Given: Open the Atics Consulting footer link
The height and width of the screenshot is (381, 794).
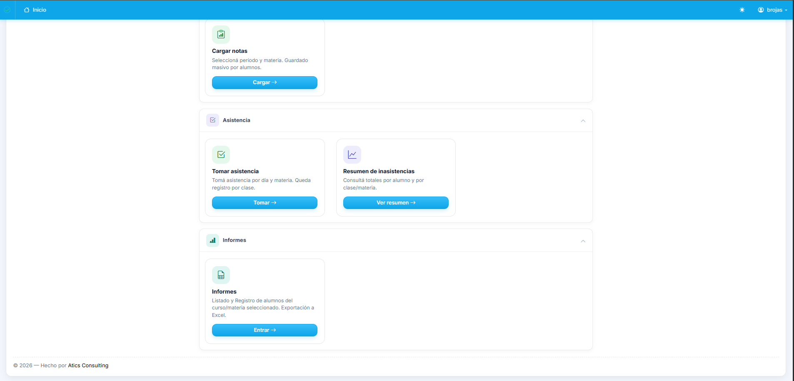Looking at the screenshot, I should pyautogui.click(x=88, y=366).
